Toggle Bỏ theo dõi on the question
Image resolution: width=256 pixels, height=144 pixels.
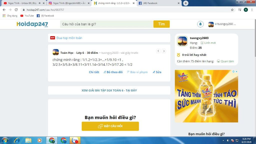click(113, 72)
